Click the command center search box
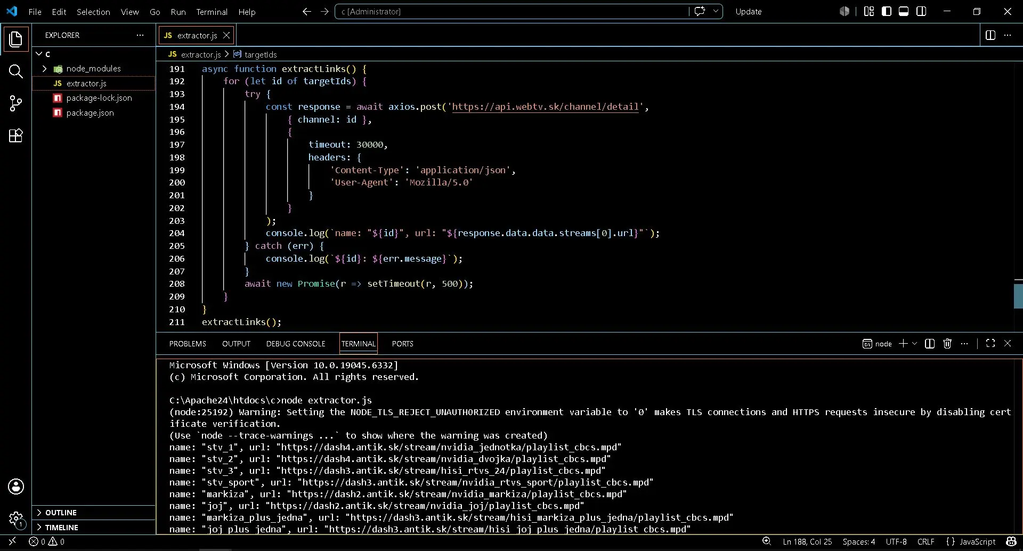This screenshot has height=551, width=1023. tap(511, 11)
